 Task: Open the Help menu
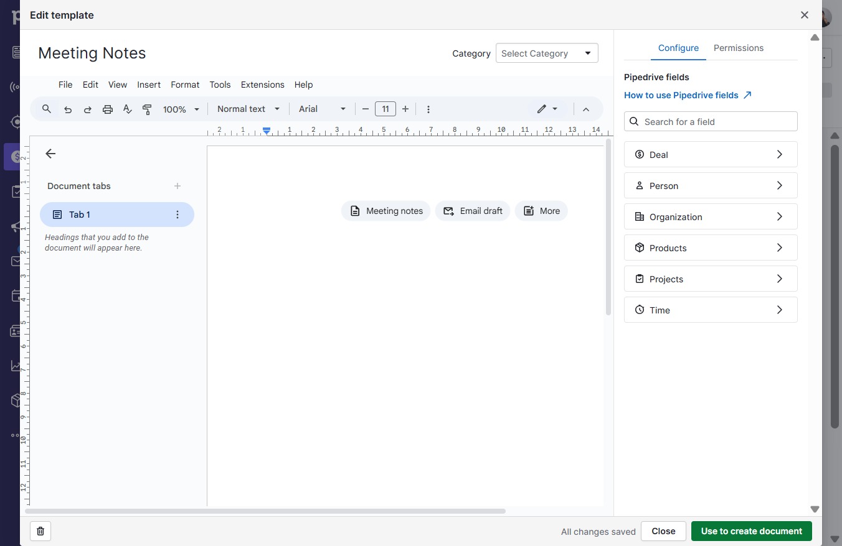[x=303, y=85]
